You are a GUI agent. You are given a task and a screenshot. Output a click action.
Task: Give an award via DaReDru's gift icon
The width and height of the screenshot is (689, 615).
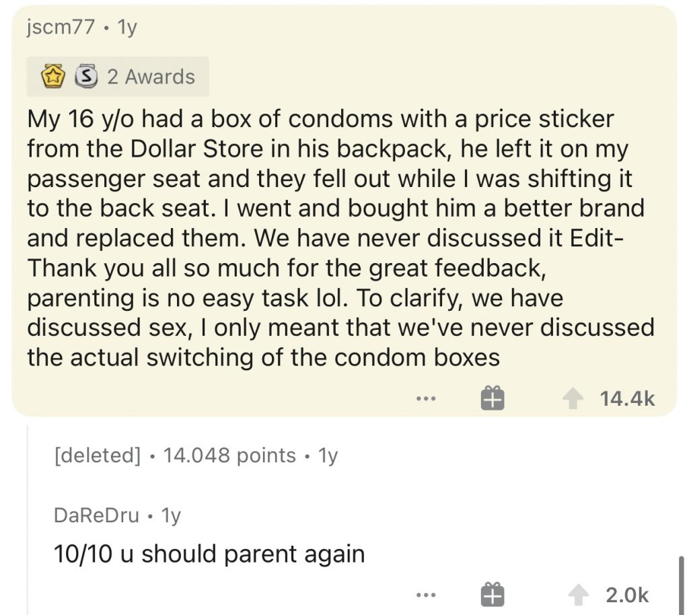click(x=492, y=595)
